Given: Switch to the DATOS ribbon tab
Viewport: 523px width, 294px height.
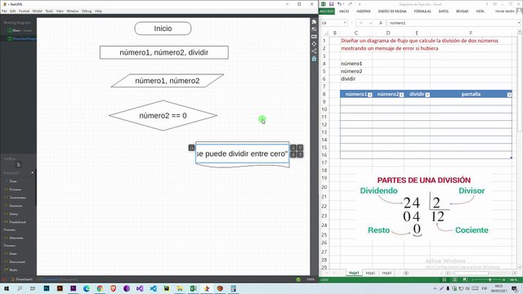Looking at the screenshot, I should click(x=444, y=11).
